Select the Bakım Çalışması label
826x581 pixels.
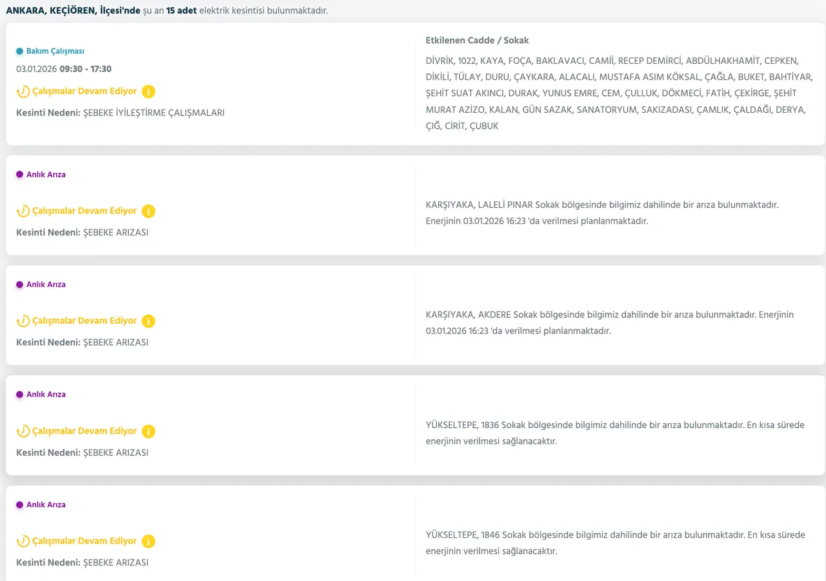55,52
